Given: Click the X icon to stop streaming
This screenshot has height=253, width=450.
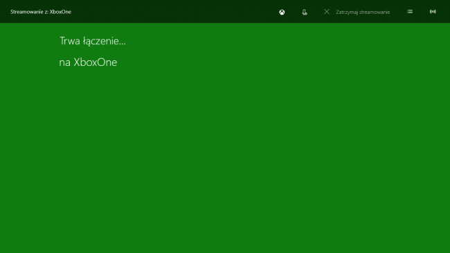Looking at the screenshot, I should (x=327, y=12).
